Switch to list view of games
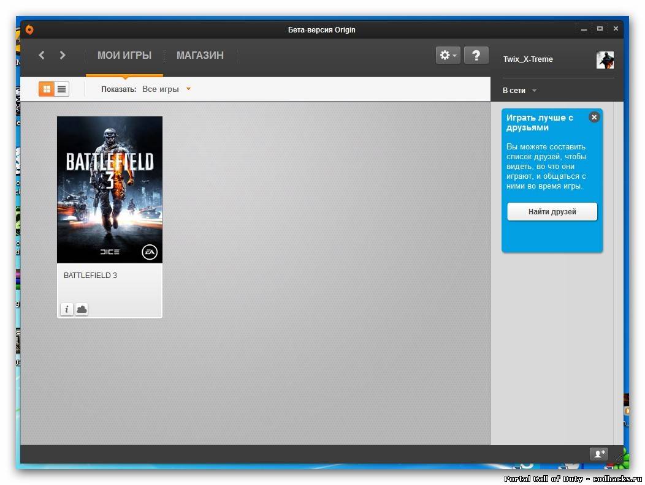 62,89
